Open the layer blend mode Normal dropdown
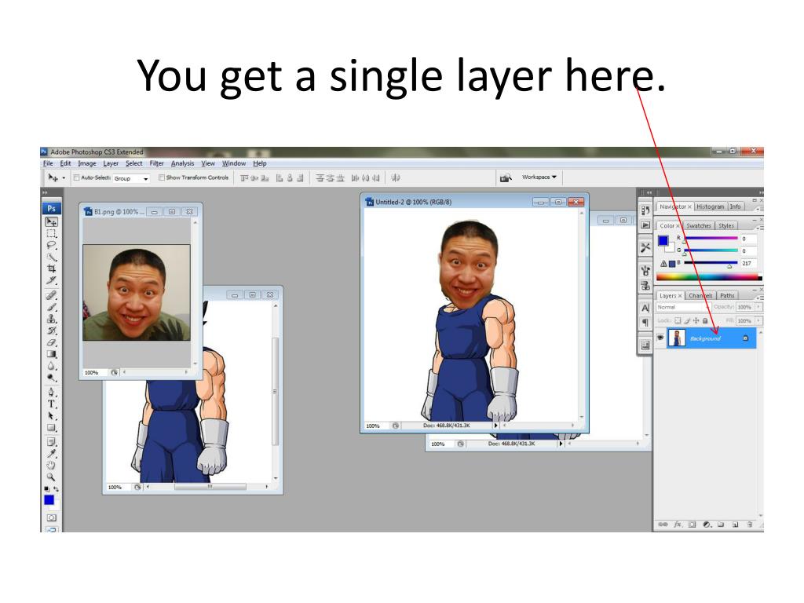 click(682, 307)
